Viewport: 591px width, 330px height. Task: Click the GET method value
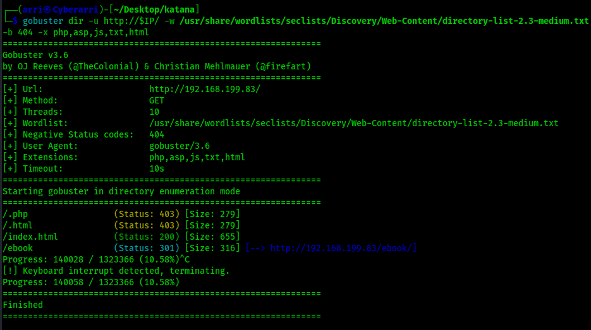click(x=157, y=100)
